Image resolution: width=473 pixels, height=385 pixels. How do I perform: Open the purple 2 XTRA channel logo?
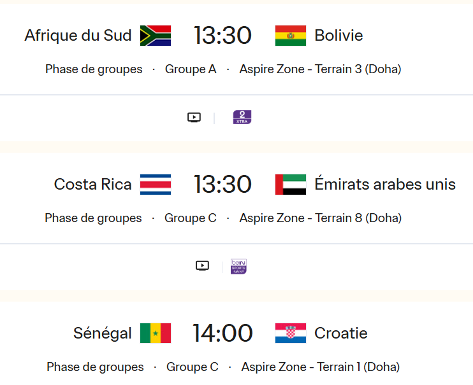tap(242, 117)
